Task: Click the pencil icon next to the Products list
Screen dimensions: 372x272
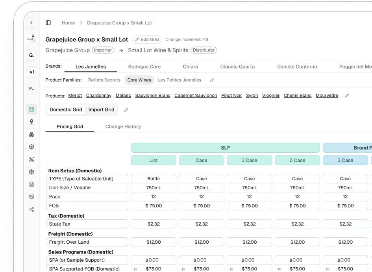Action: coord(346,95)
